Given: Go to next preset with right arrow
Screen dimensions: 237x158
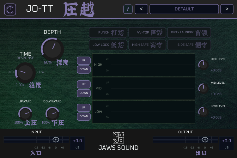Looking at the screenshot, I should pyautogui.click(x=227, y=9).
